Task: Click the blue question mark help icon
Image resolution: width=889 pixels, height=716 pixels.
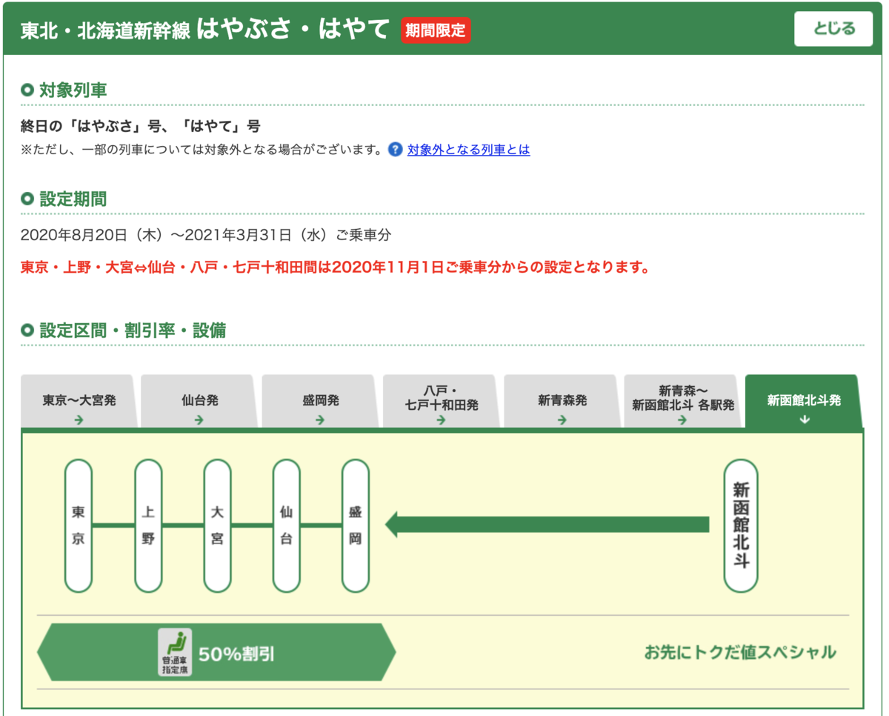Action: 396,150
